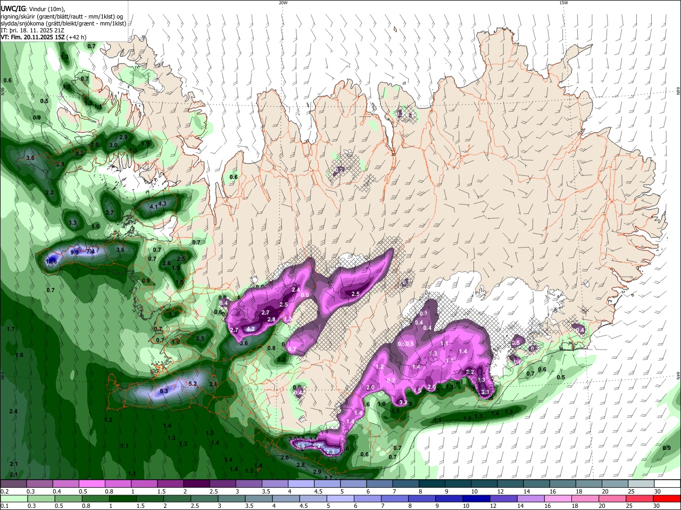Click the 0.2 label starting the upper legend row

coord(5,492)
